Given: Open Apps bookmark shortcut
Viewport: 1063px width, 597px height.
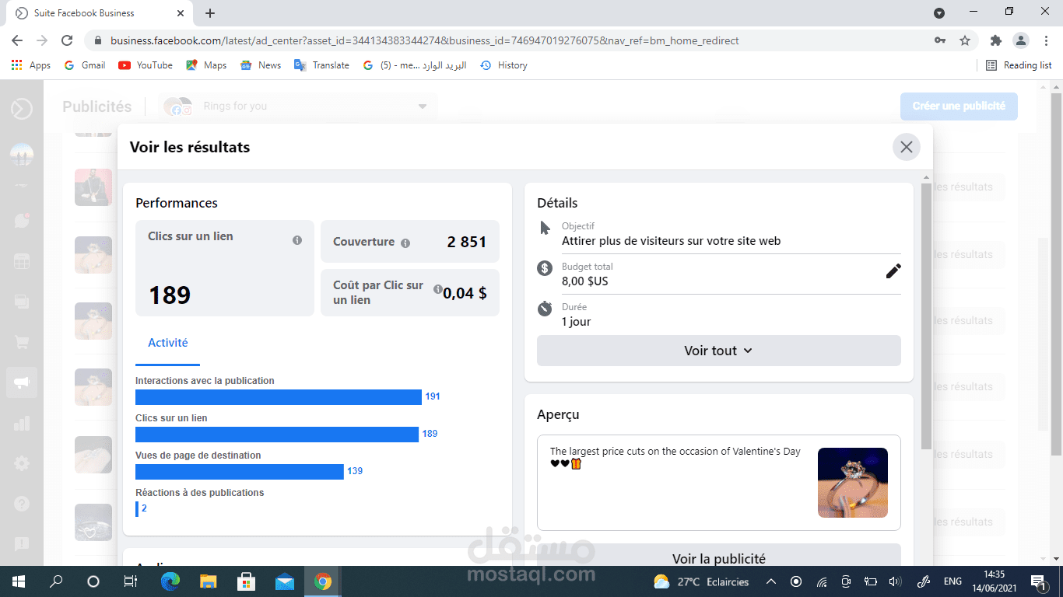Looking at the screenshot, I should click(x=31, y=65).
